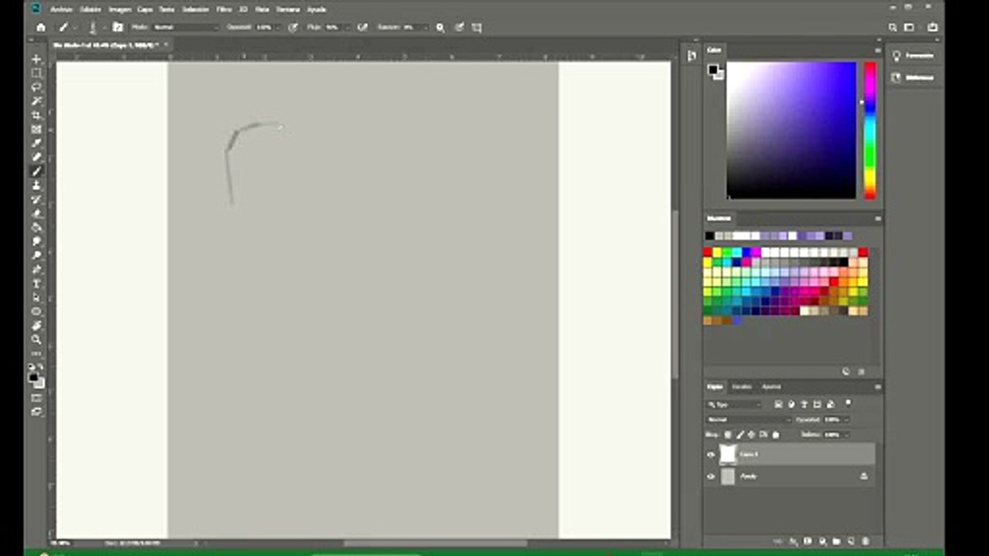Screen dimensions: 989x556
Task: Select the Hand tool
Action: [36, 325]
